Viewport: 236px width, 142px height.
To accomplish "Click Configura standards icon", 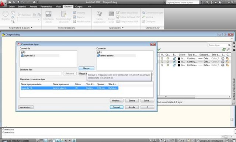I will point(143,21).
